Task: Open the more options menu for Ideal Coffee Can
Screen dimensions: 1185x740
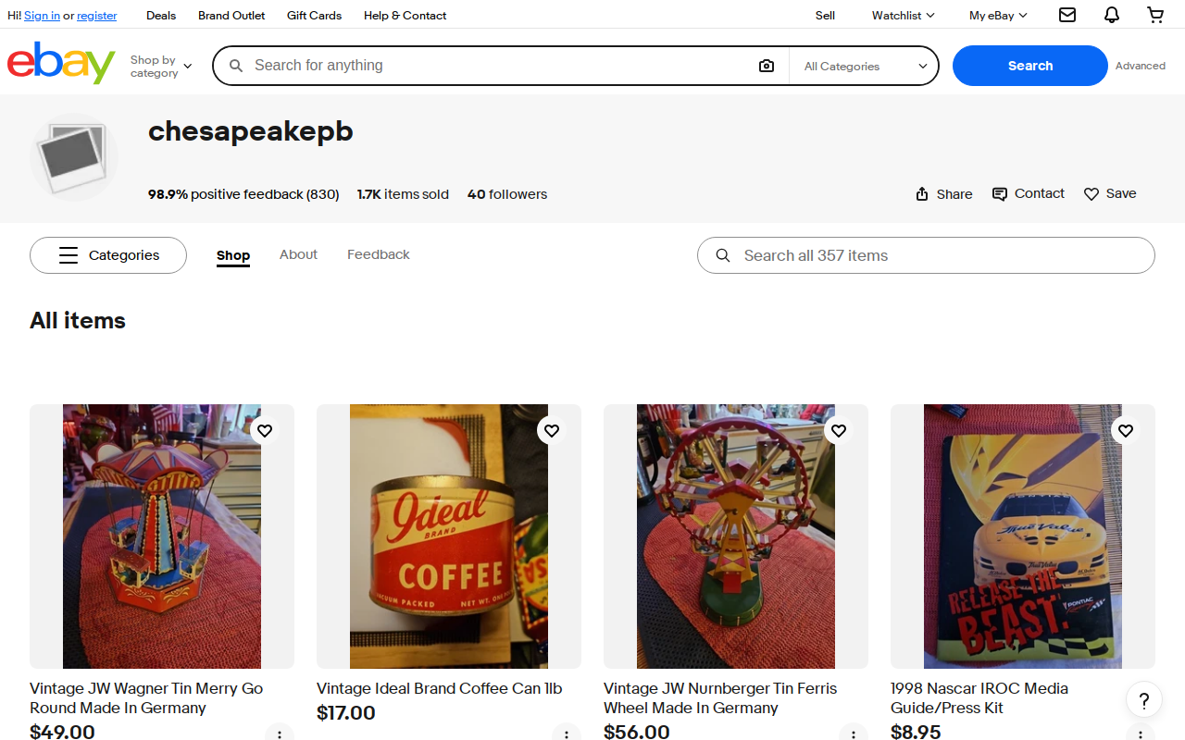Action: [566, 734]
